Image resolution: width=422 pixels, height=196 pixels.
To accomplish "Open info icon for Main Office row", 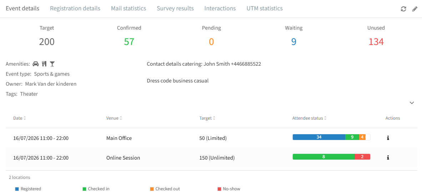I will click(388, 138).
